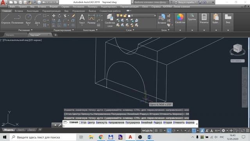Viewport: 250px width, 141px height.
Task: Click the МОДЕЛЬ status bar button
Action: point(147,130)
